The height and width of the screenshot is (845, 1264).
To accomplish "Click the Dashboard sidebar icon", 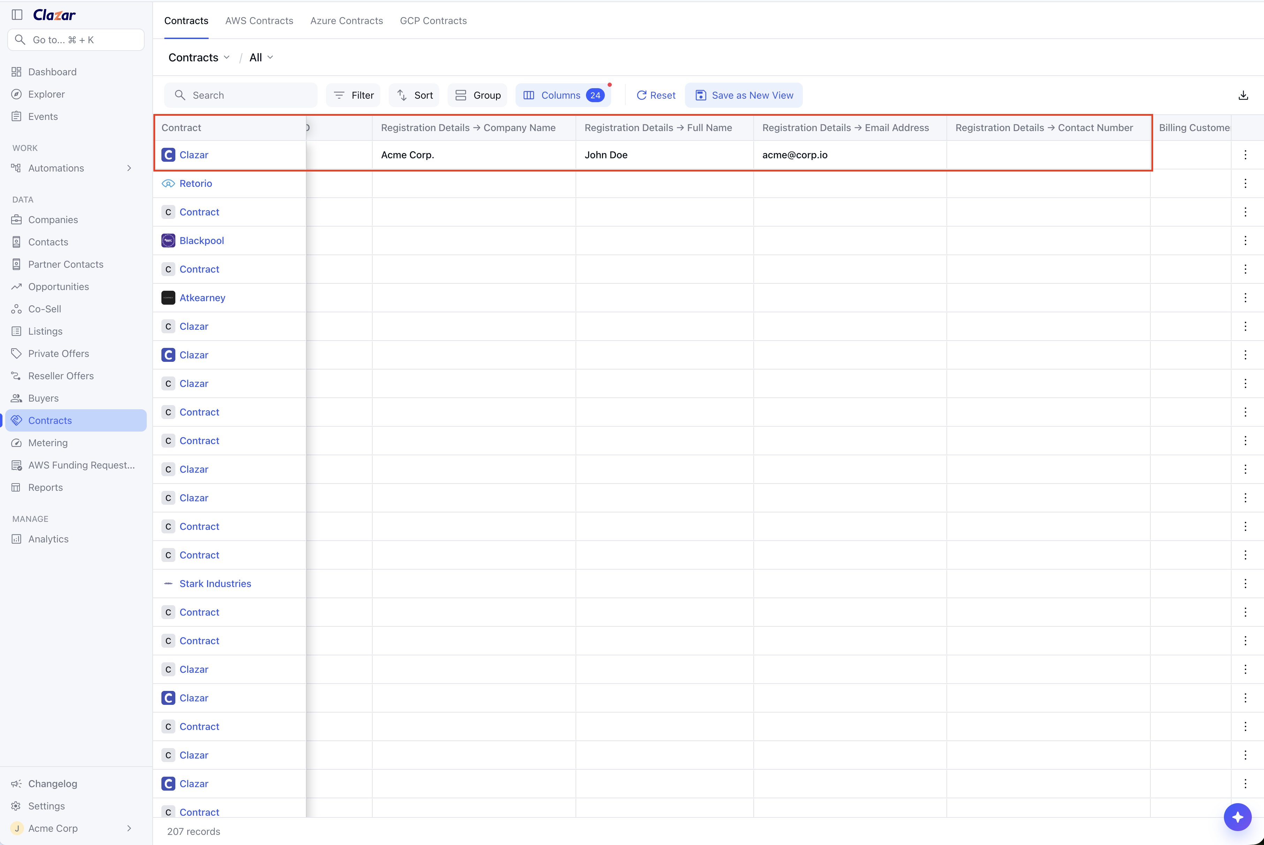I will pyautogui.click(x=16, y=72).
